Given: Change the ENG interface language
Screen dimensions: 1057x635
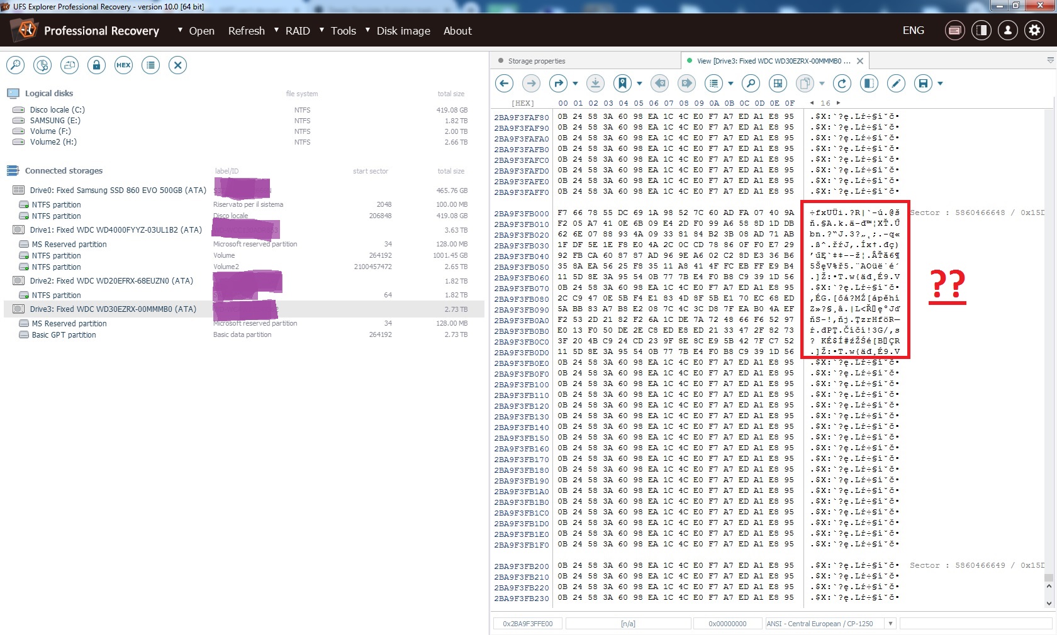Looking at the screenshot, I should pyautogui.click(x=914, y=30).
